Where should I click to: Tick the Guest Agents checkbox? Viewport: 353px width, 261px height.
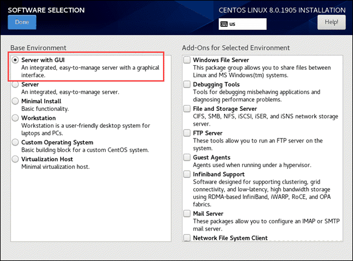tap(187, 157)
